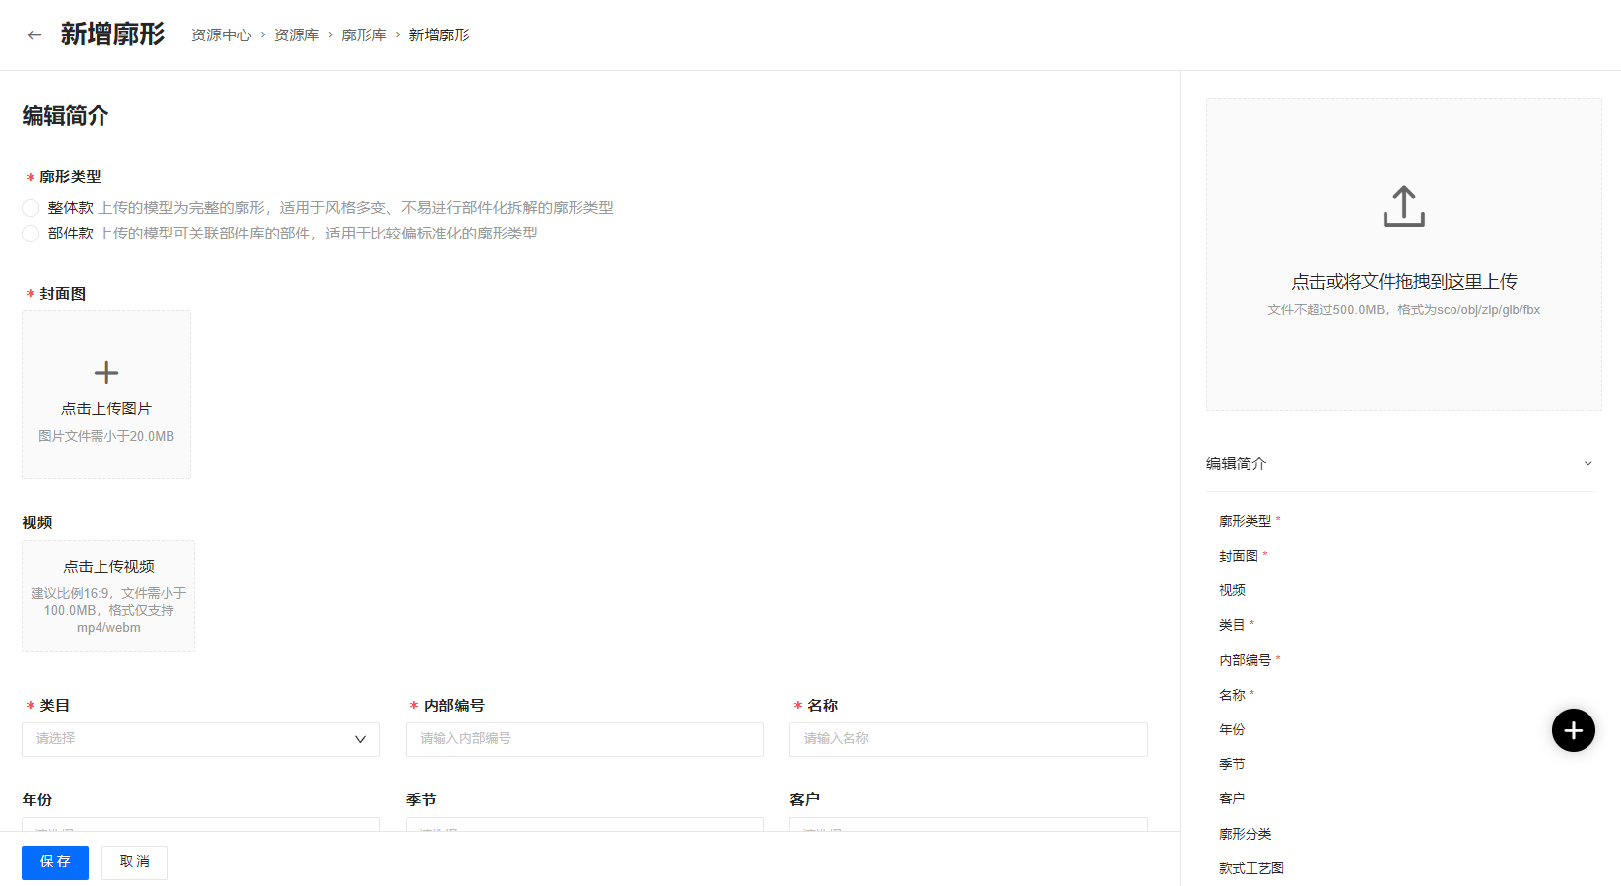Open 资源库 from the breadcrumb
The height and width of the screenshot is (886, 1621).
[x=296, y=35]
